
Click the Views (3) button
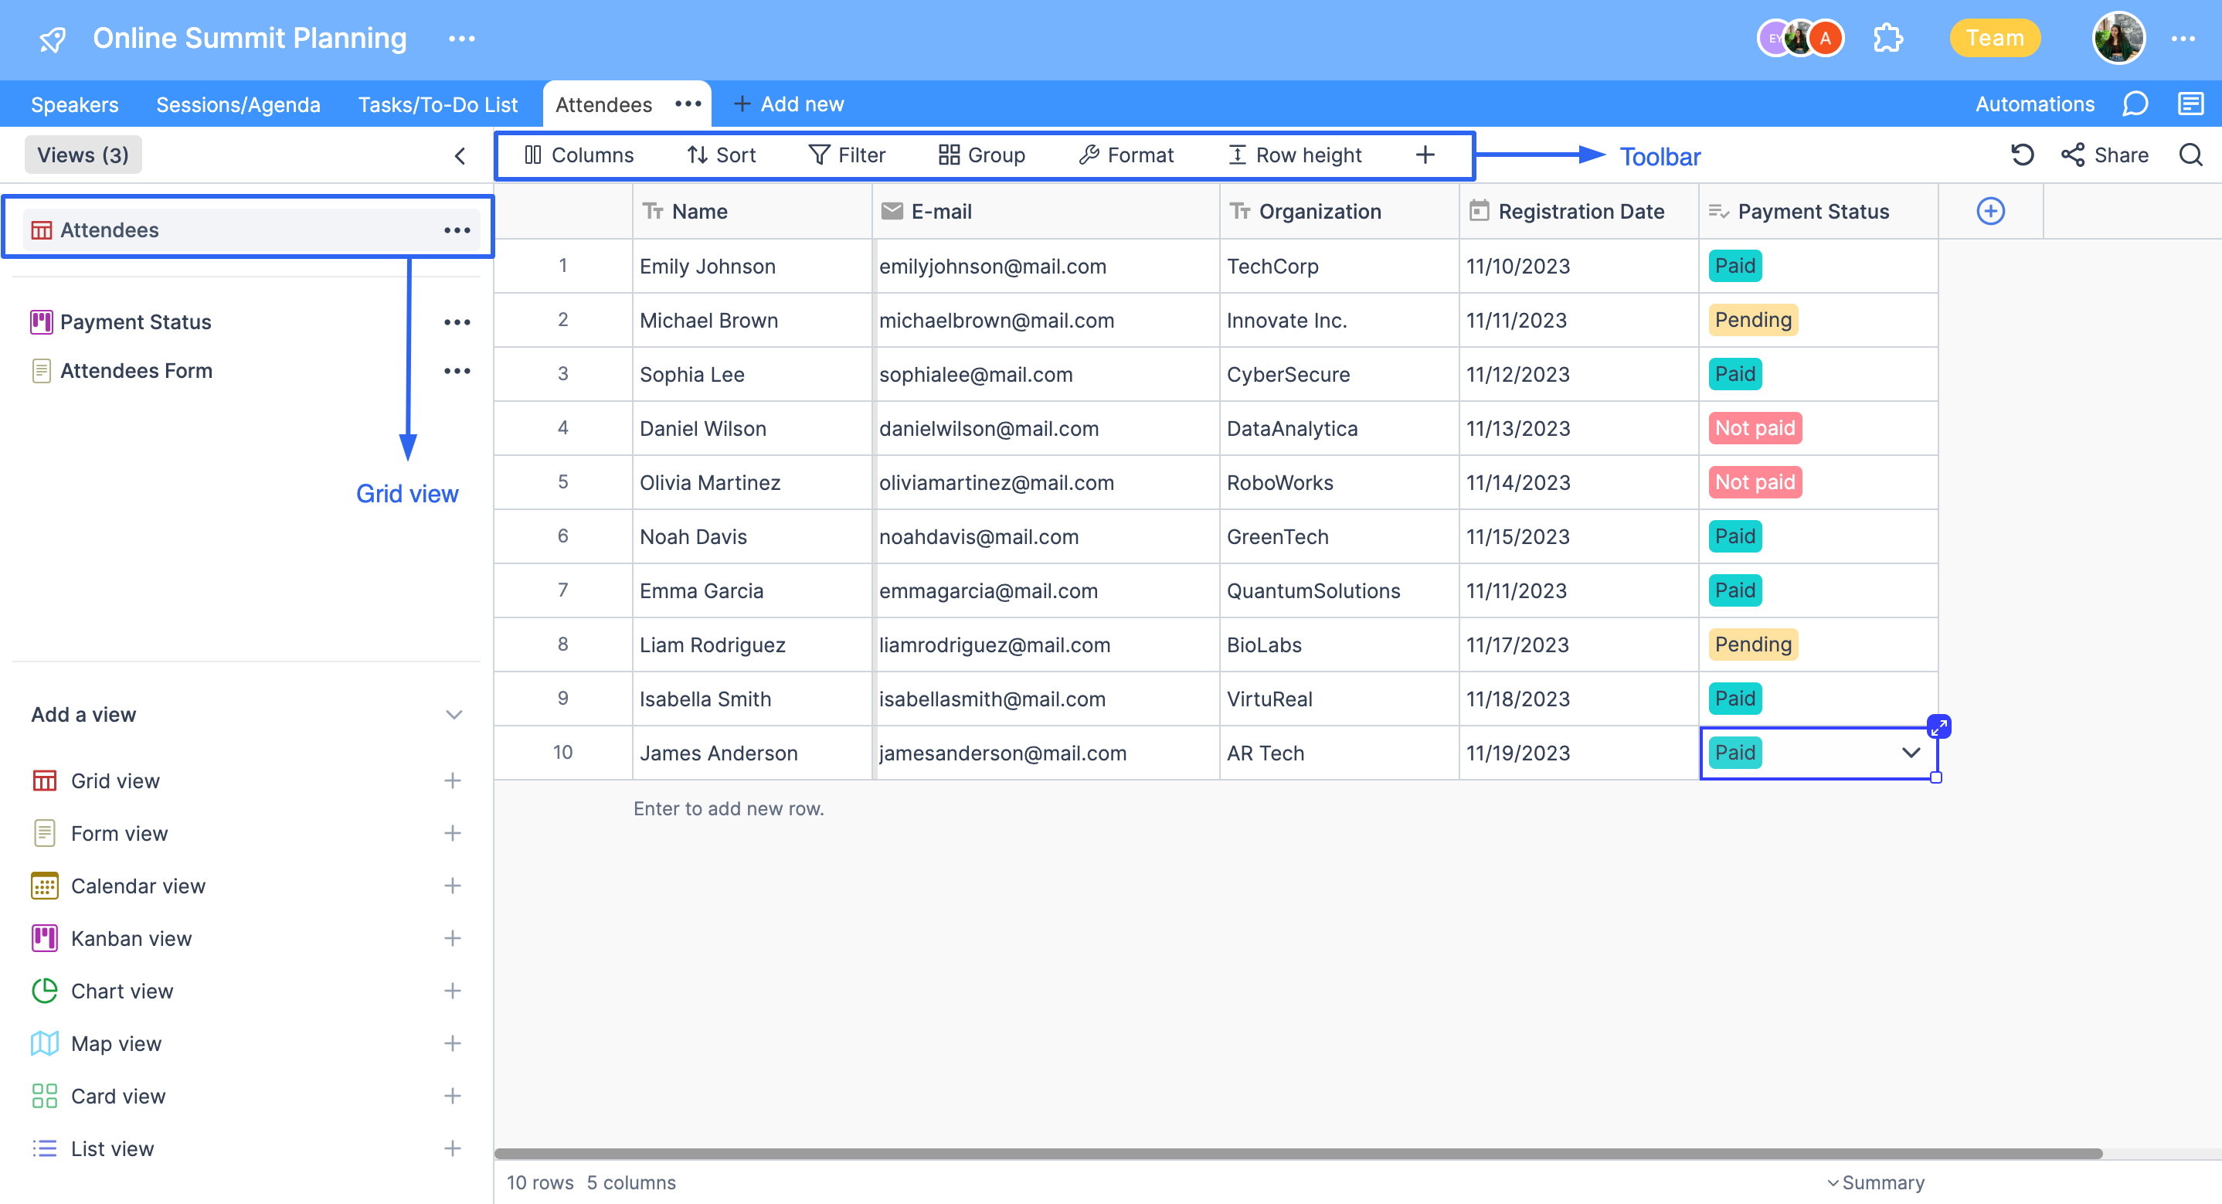(x=83, y=155)
